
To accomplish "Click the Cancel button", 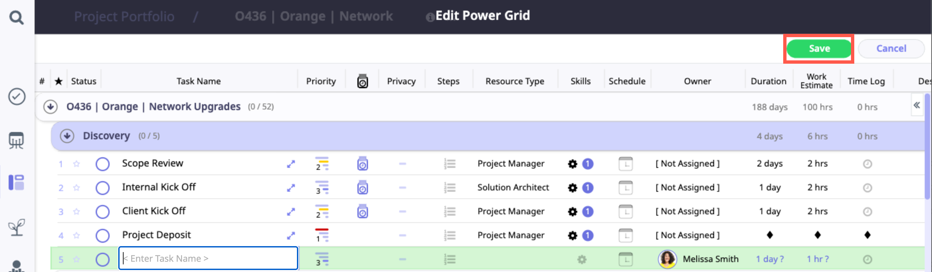I will pos(891,48).
